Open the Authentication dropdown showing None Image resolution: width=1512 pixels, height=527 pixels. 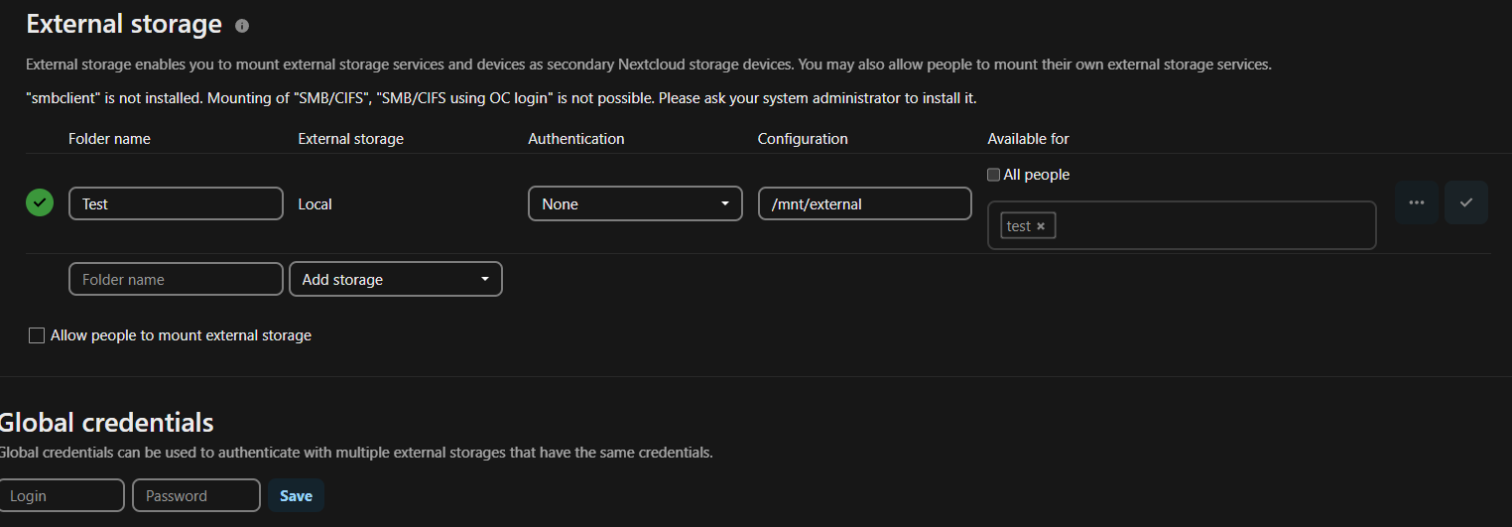coord(635,203)
